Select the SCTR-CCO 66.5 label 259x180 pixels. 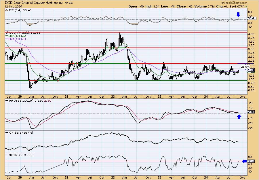click(x=22, y=155)
